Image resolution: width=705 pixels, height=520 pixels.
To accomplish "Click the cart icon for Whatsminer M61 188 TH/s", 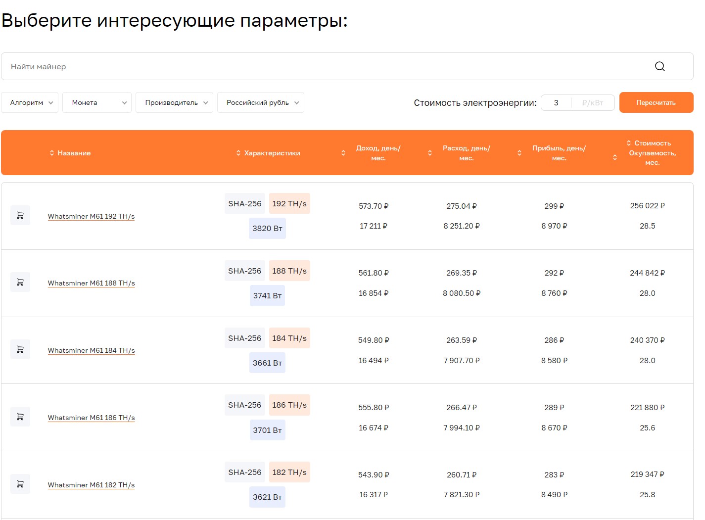I will pyautogui.click(x=20, y=282).
